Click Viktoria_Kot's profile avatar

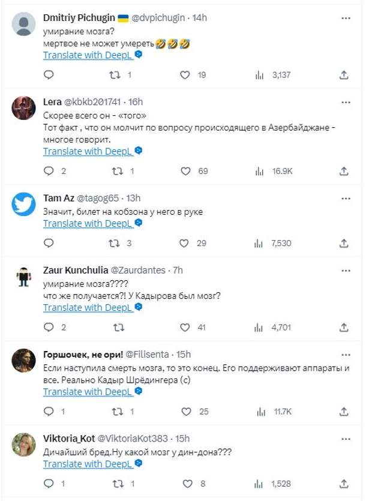coord(24,445)
